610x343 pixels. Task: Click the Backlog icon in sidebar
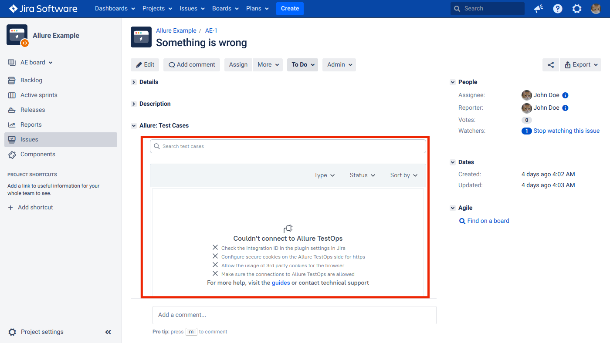12,80
